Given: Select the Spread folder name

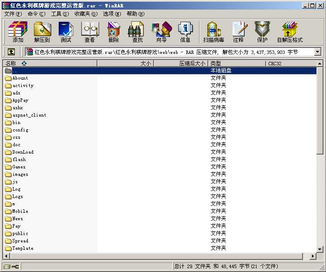Looking at the screenshot, I should tap(20, 241).
